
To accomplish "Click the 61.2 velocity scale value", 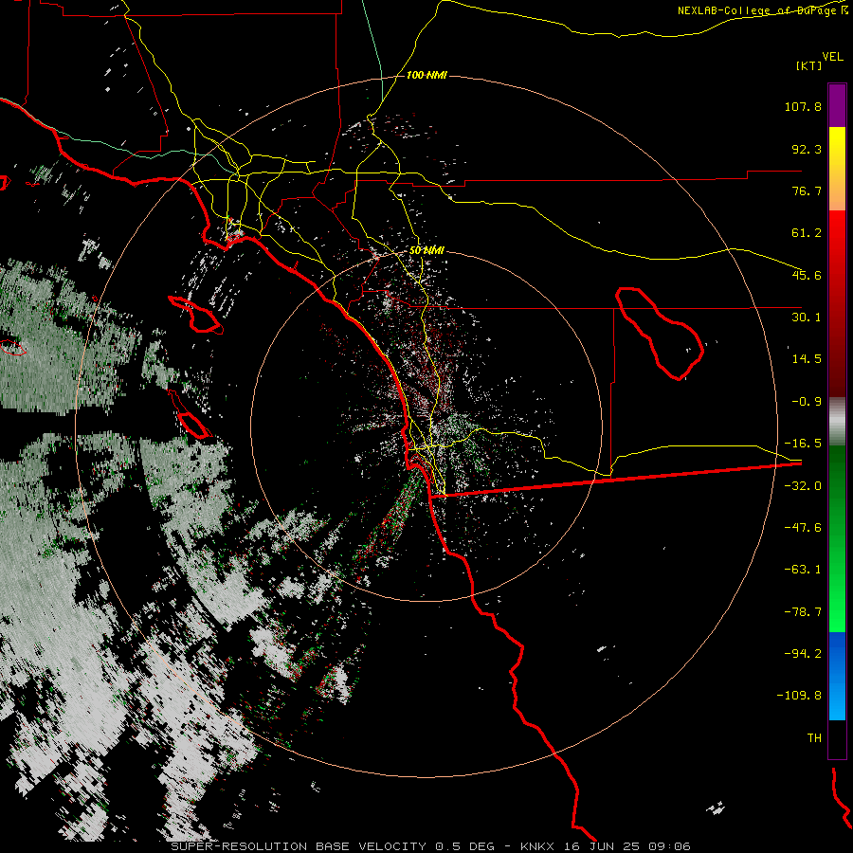I will coord(807,233).
